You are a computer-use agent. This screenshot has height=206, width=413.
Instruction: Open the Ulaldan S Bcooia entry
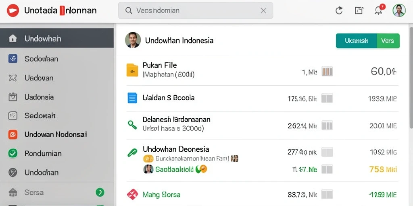click(x=169, y=98)
